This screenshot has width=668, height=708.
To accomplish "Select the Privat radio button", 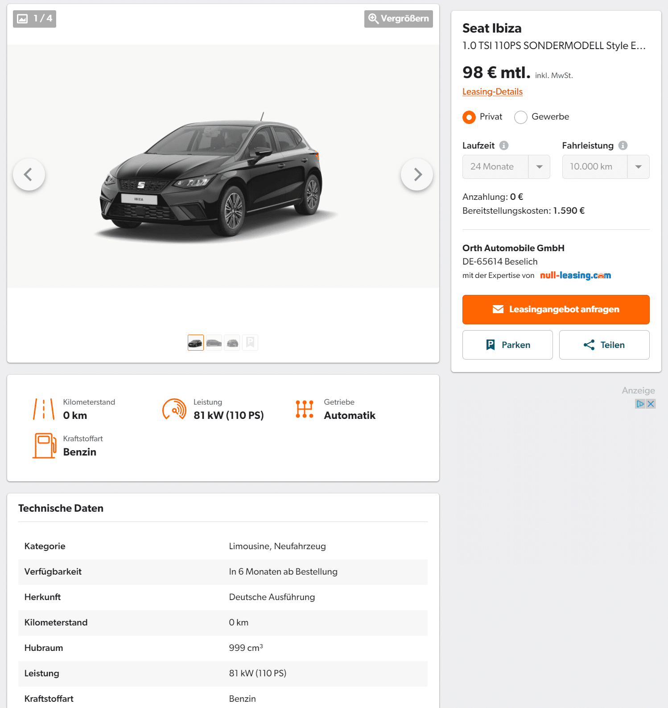I will (x=469, y=117).
